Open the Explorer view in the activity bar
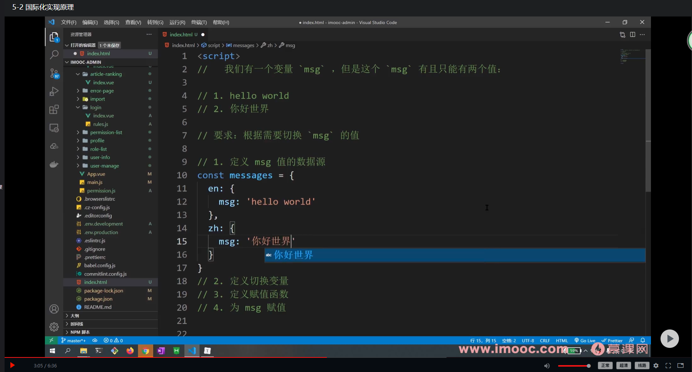 54,37
